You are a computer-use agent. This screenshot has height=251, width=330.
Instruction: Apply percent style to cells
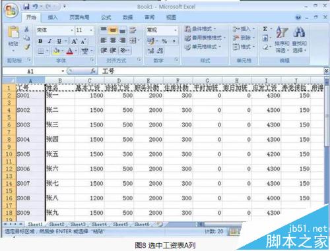(x=164, y=41)
